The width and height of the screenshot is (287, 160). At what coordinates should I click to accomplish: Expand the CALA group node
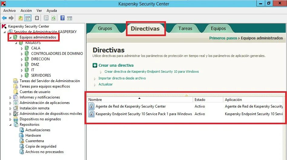tap(22, 48)
